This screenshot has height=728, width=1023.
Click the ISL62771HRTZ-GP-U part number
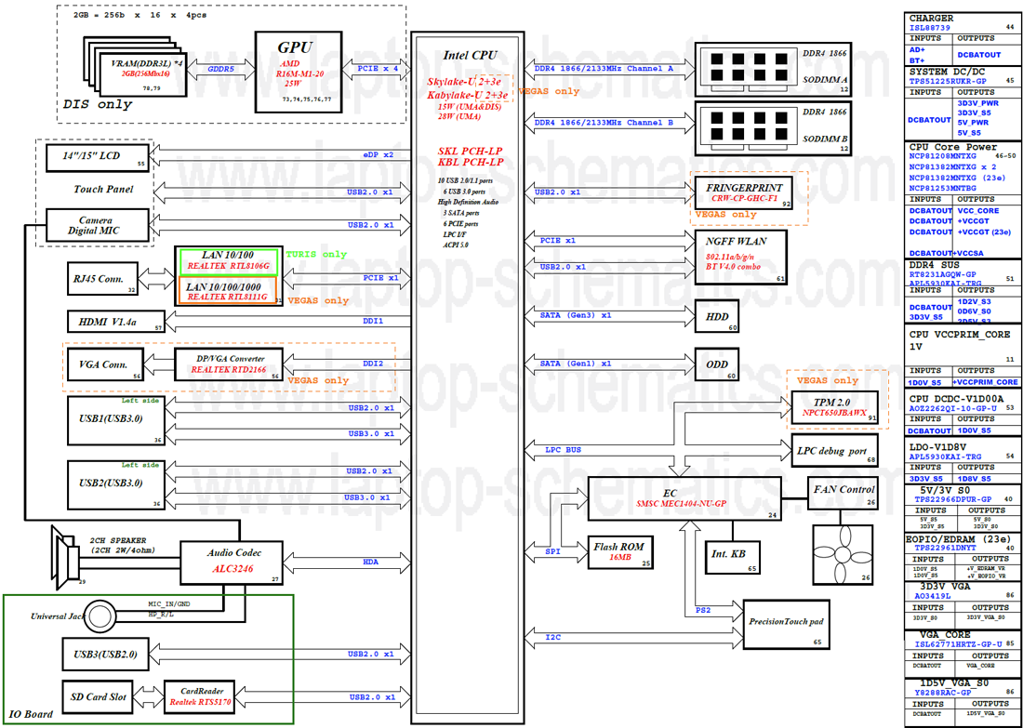coord(957,644)
